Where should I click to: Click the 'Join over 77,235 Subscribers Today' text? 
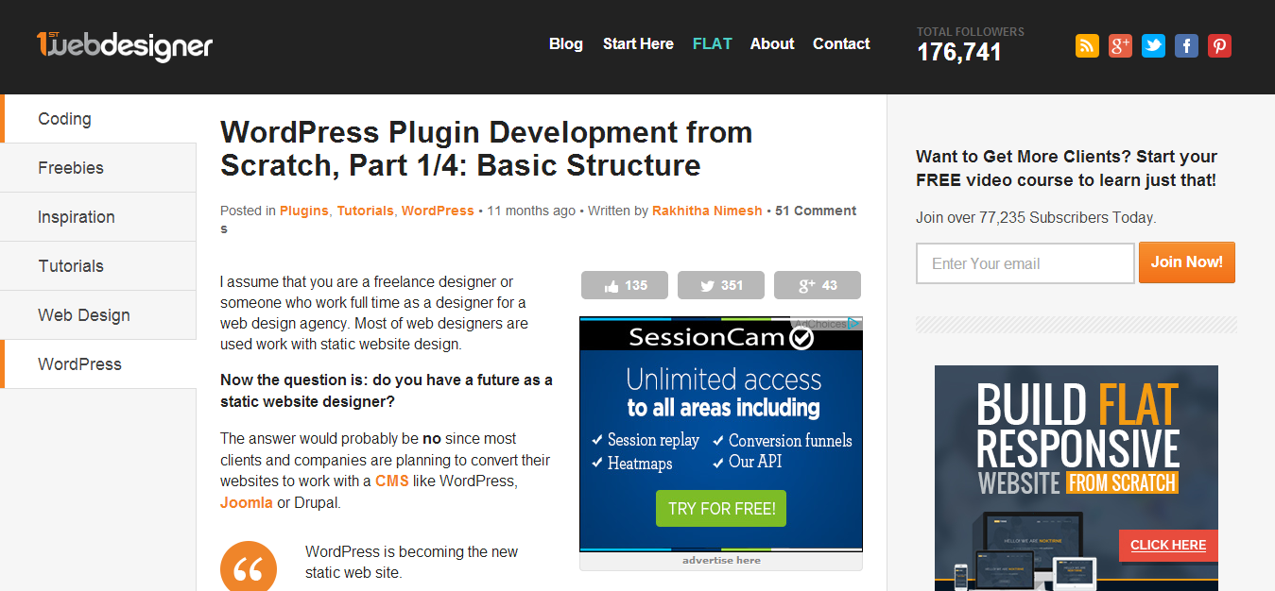pos(1036,217)
